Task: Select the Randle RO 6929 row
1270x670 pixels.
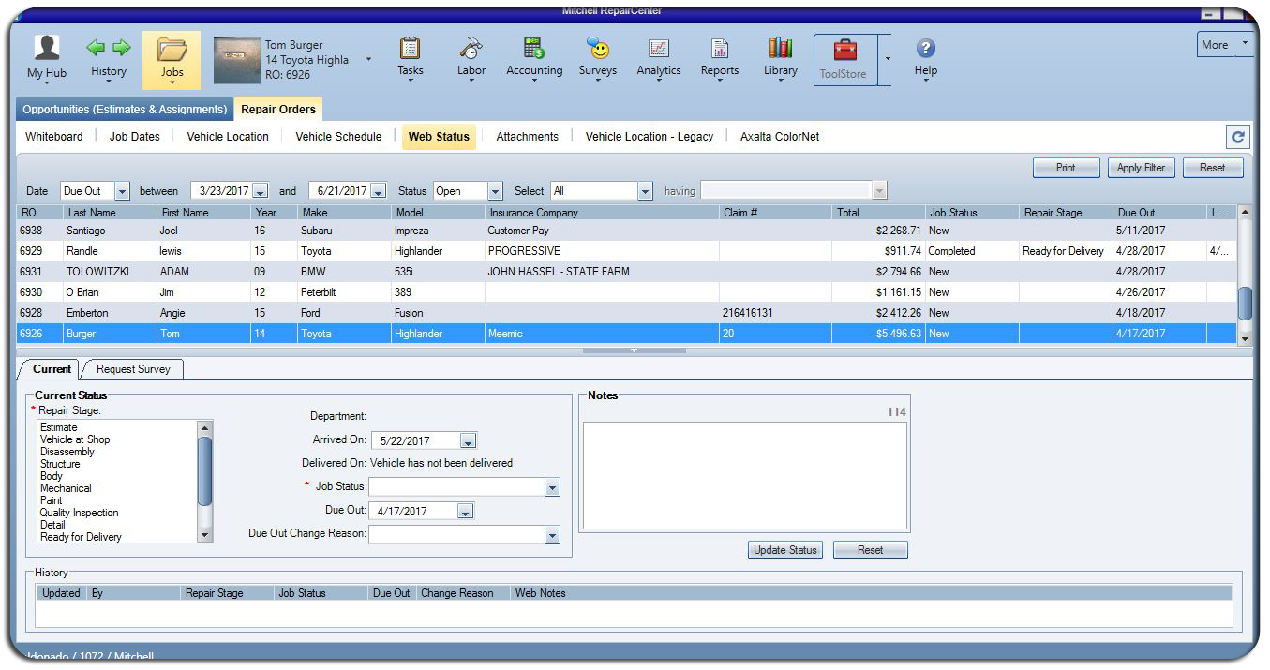Action: click(626, 251)
